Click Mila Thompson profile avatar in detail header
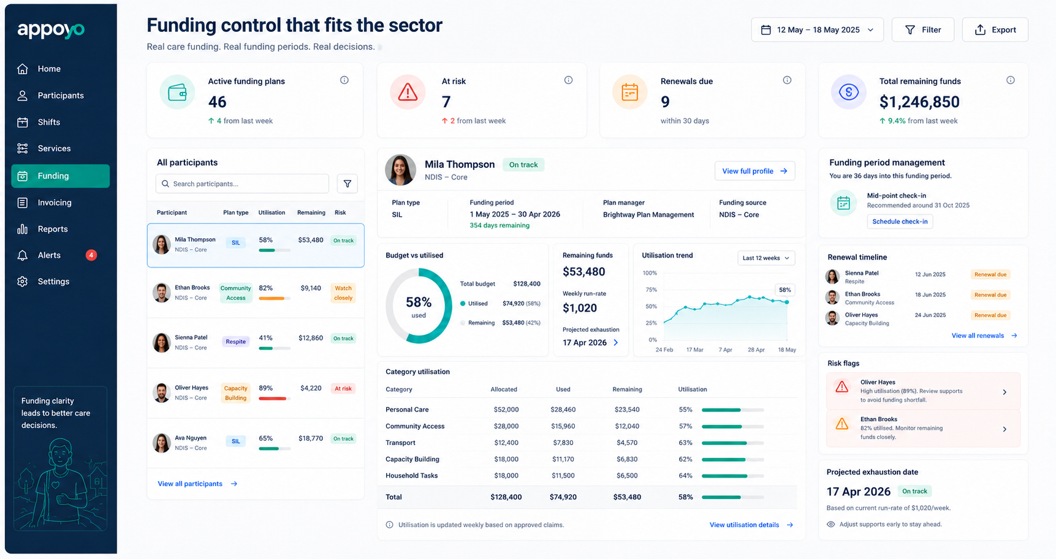1056x559 pixels. [400, 170]
